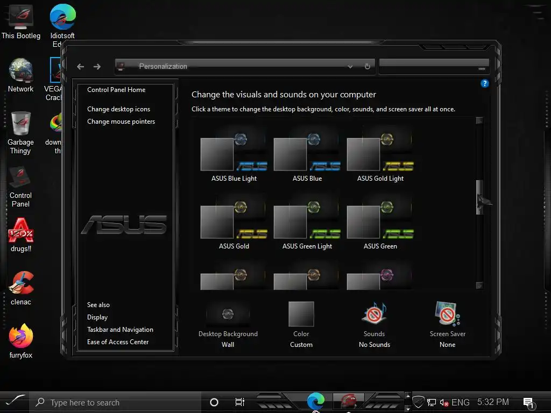Open Control Panel Home link
Screen dimensions: 551x413
pyautogui.click(x=116, y=90)
